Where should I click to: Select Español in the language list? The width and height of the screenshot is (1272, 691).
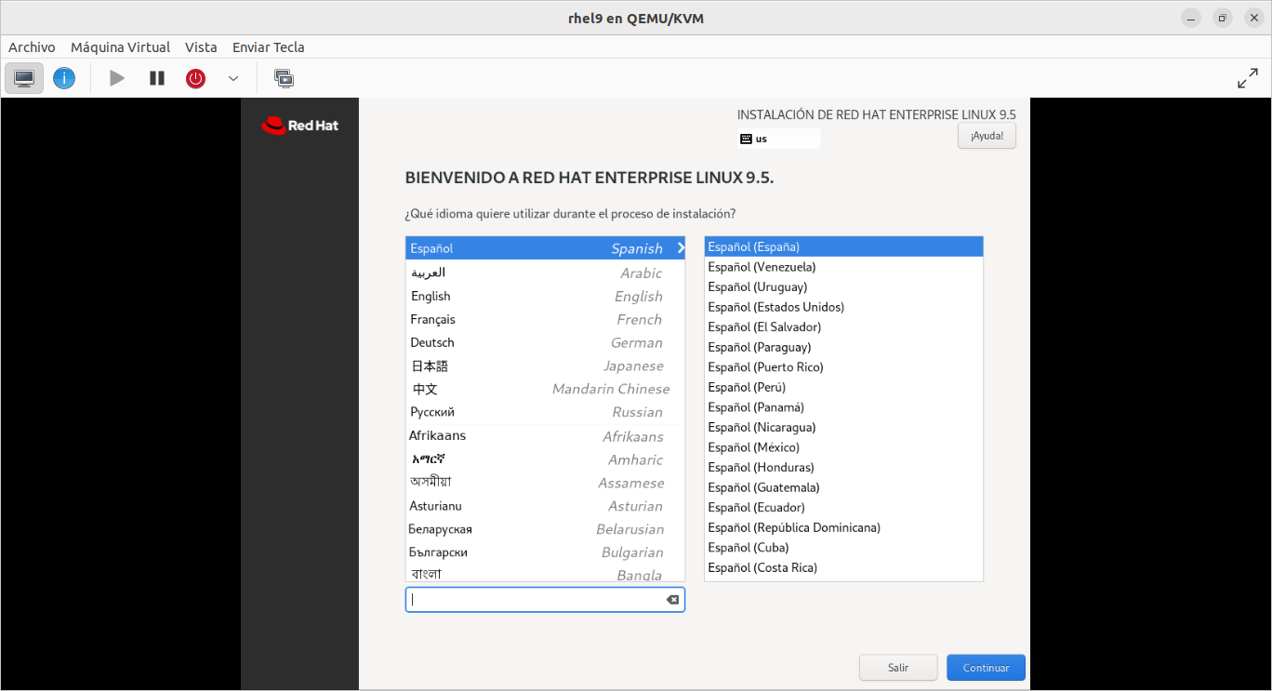[545, 248]
